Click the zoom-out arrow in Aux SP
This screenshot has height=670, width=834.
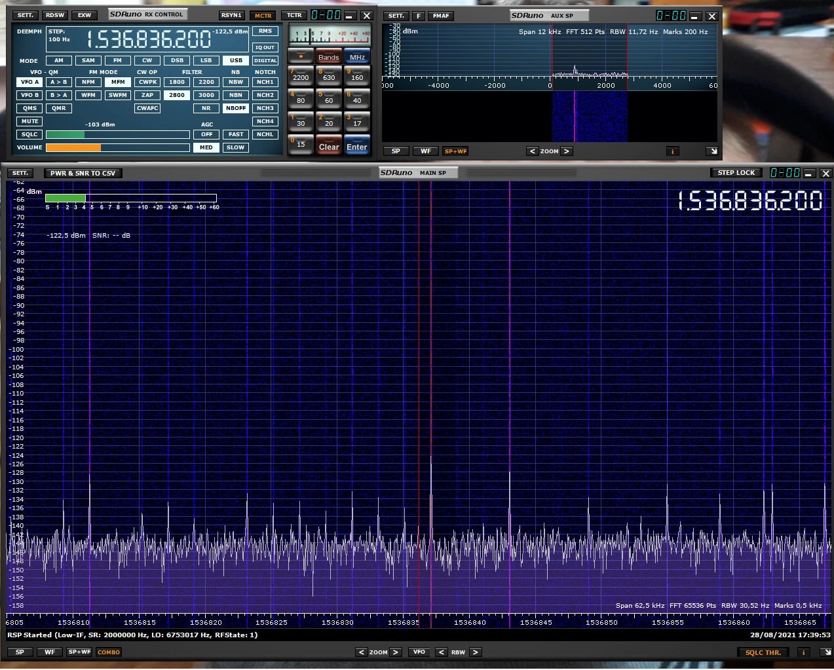click(x=532, y=151)
